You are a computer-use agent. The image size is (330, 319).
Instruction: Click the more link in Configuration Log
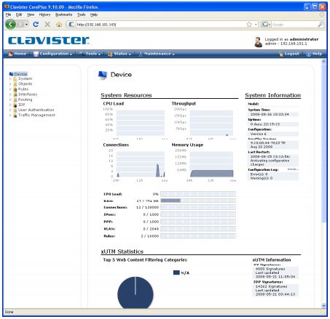point(293,169)
